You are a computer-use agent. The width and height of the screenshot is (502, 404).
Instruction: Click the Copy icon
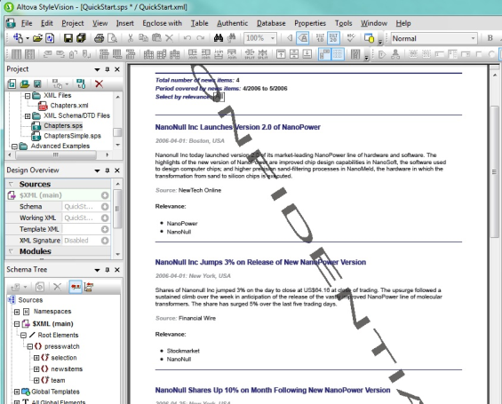pyautogui.click(x=143, y=38)
